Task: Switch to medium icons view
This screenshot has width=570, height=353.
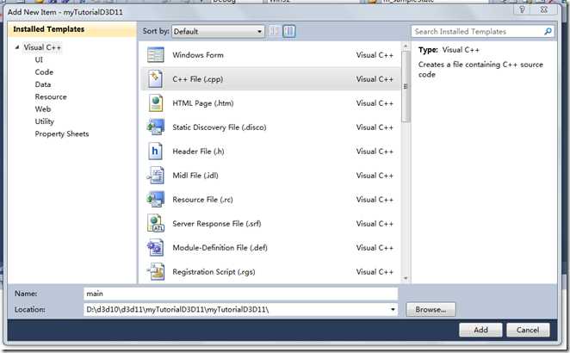Action: (289, 31)
